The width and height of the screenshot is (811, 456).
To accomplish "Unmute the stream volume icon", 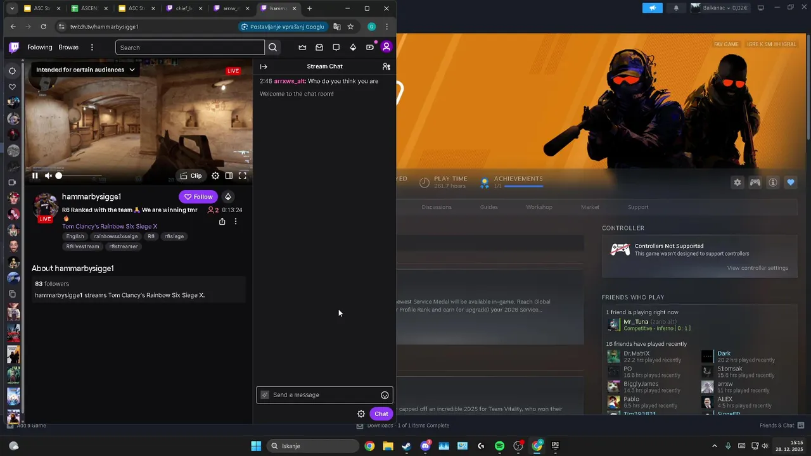I will [48, 175].
